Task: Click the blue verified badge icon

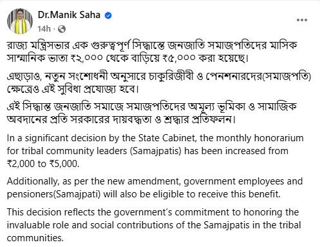Action: tap(108, 15)
